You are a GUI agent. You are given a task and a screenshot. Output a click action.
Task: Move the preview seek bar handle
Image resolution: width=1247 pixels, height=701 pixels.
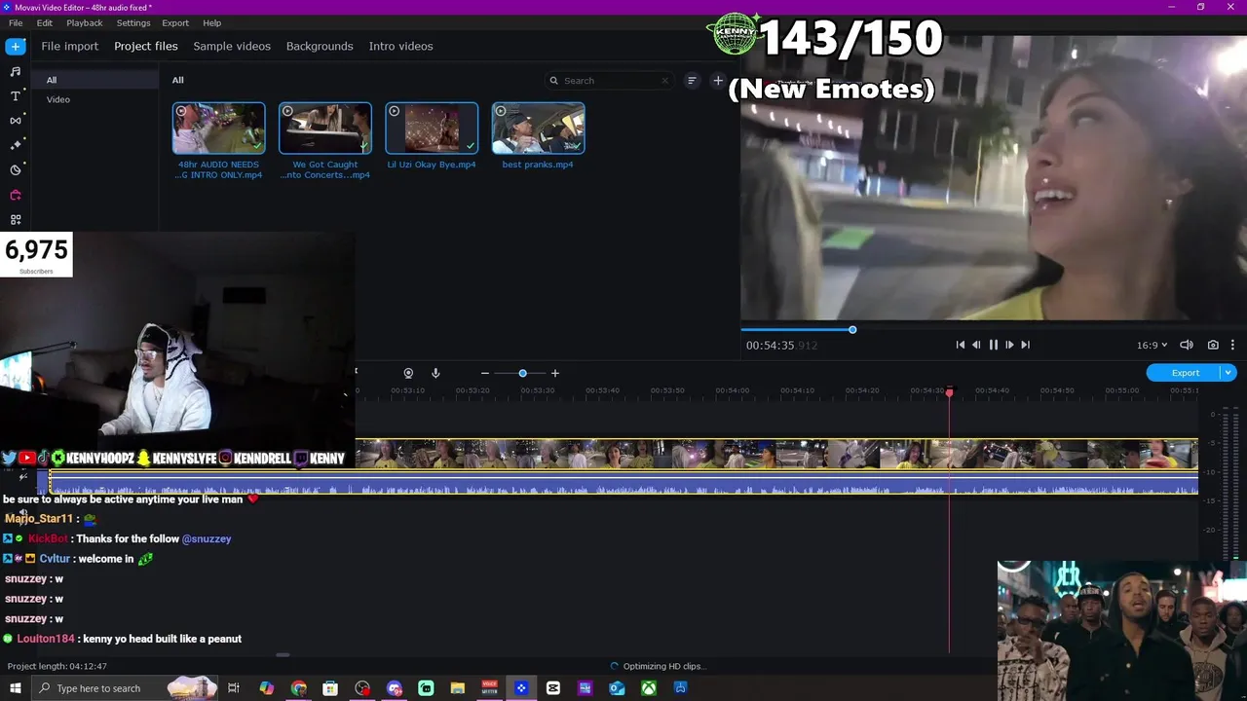point(852,330)
